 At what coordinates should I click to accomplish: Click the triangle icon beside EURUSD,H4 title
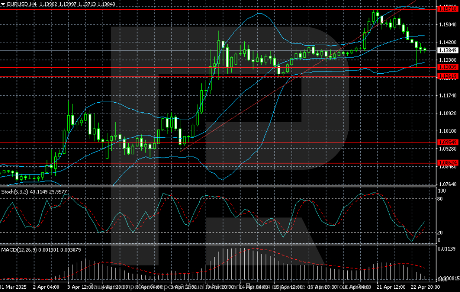(3, 4)
